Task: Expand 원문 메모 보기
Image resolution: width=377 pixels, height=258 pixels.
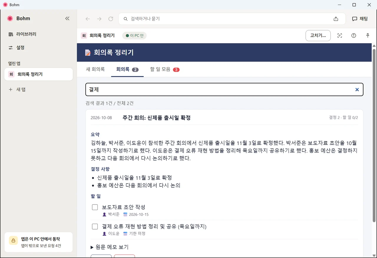Action: coord(110,247)
